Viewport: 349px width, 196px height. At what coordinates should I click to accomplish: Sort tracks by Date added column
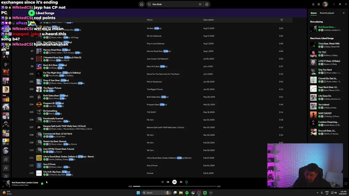pyautogui.click(x=208, y=20)
